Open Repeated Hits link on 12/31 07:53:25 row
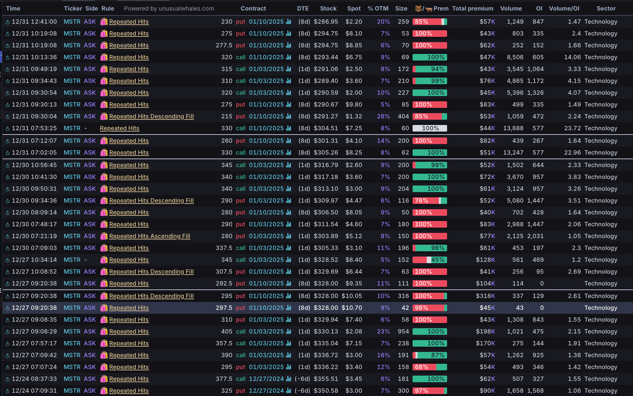Viewport: 633px width, 396px height. (x=119, y=128)
